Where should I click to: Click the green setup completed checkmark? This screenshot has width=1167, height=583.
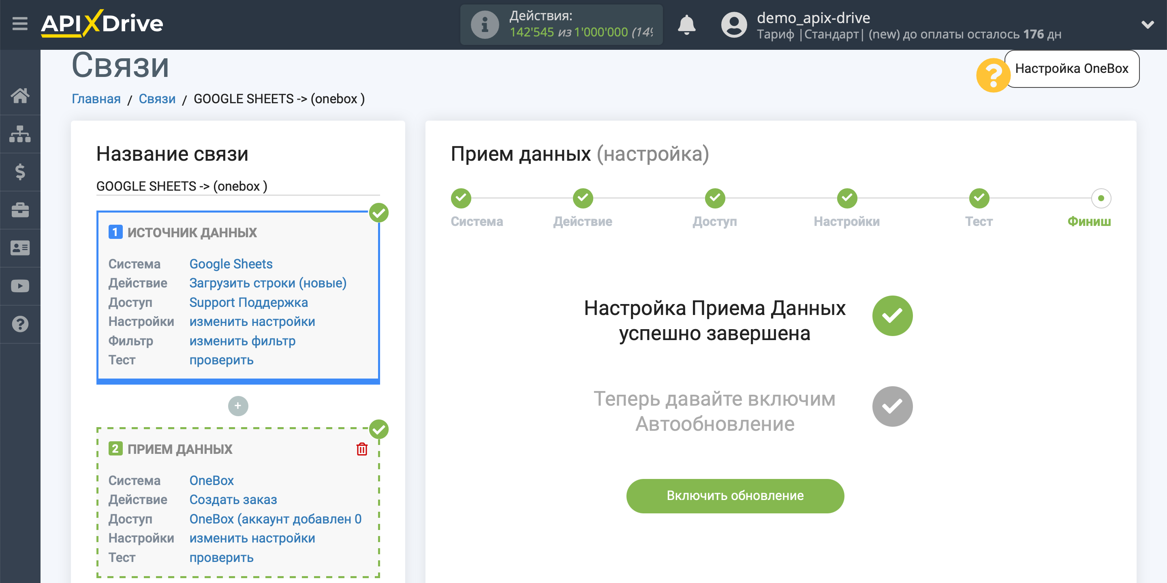892,315
